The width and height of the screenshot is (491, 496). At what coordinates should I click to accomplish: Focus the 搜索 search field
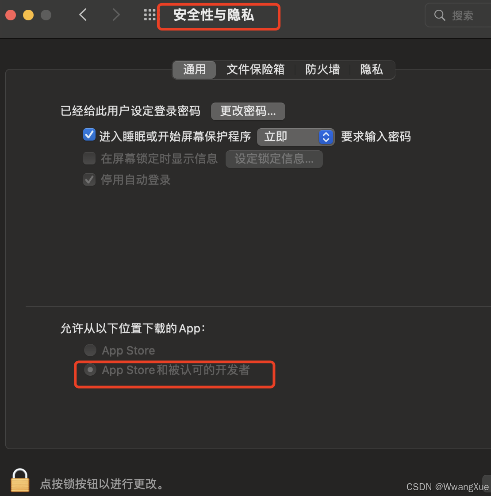458,15
